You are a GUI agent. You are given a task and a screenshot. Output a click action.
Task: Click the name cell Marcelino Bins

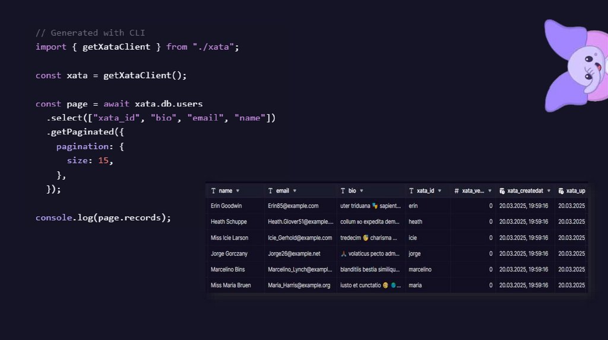227,270
